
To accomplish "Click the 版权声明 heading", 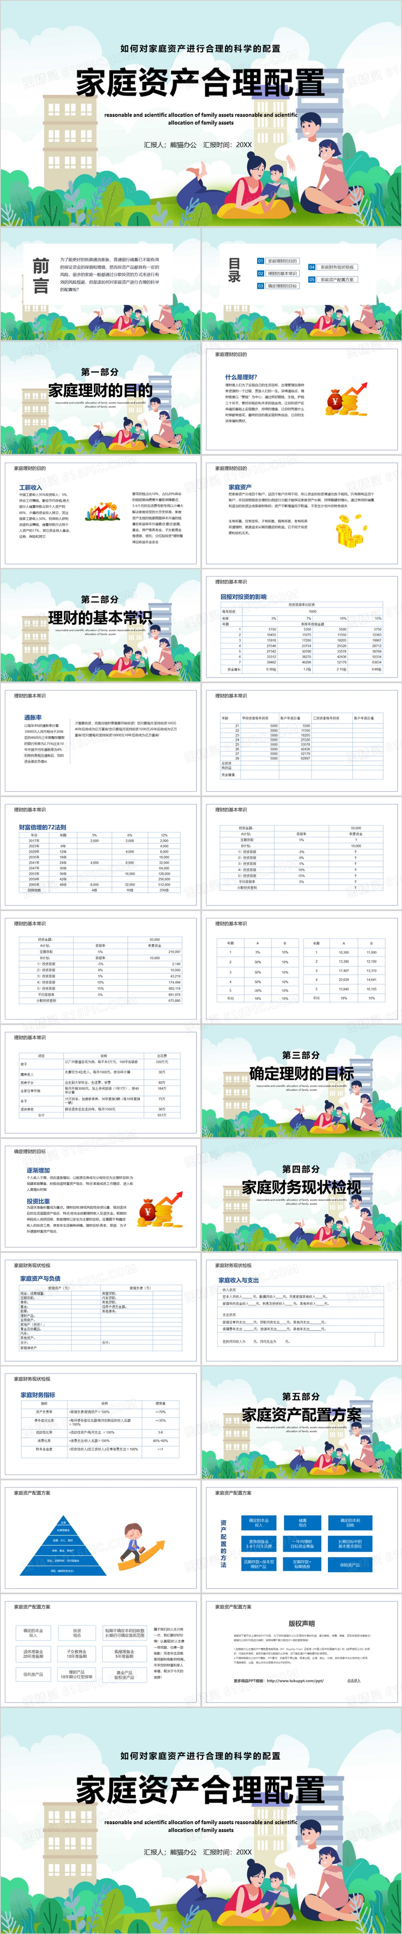I will click(x=301, y=1623).
